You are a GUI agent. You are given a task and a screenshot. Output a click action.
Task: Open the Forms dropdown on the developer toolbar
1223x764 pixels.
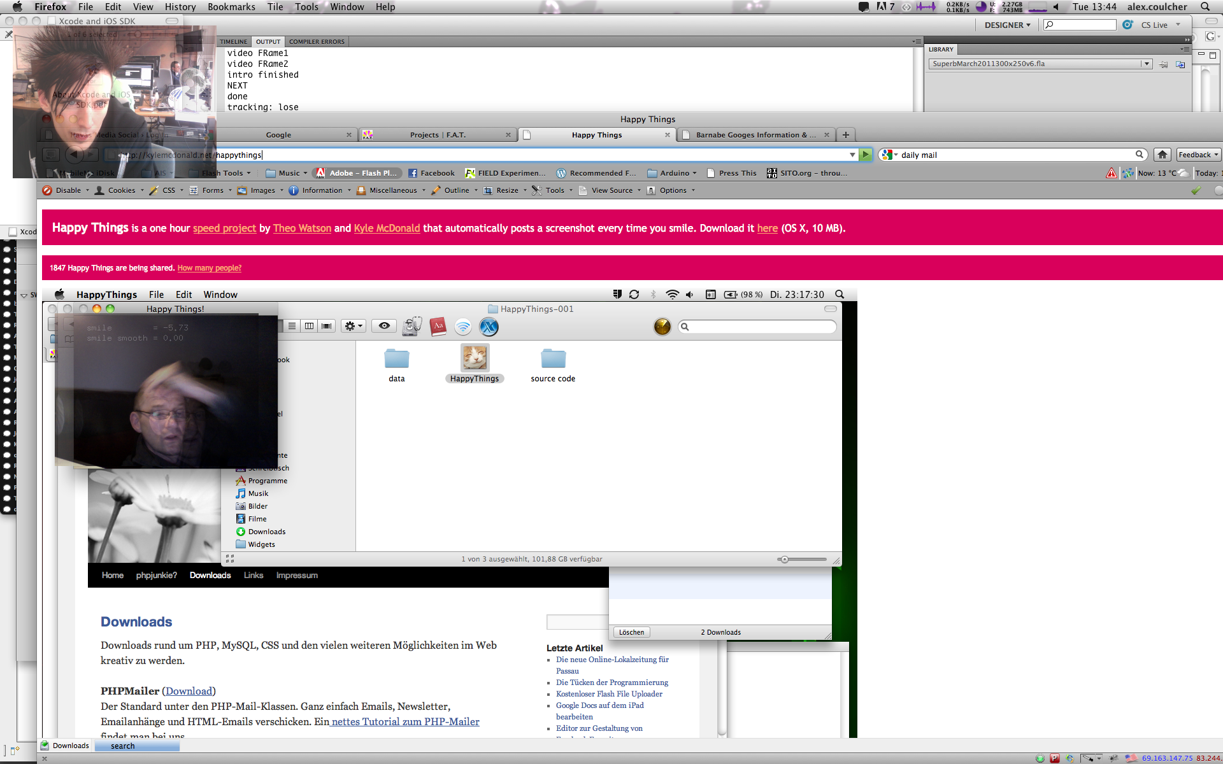click(211, 190)
